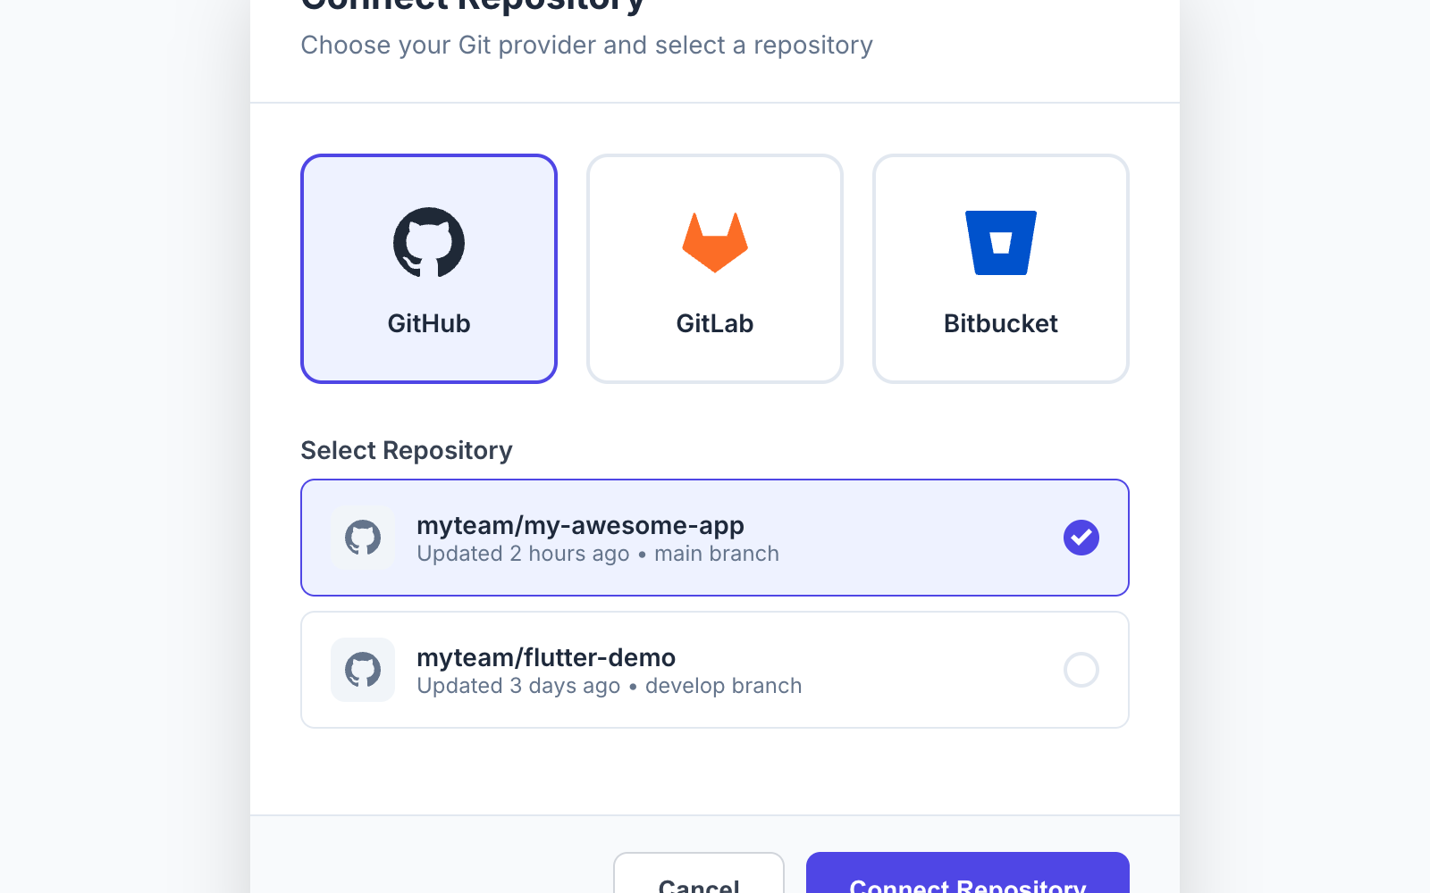Image resolution: width=1430 pixels, height=893 pixels.
Task: Keep GitHub selected as Git provider
Action: [x=429, y=268]
